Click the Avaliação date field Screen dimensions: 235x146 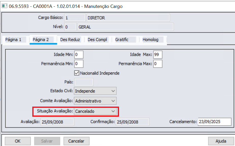click(57, 122)
